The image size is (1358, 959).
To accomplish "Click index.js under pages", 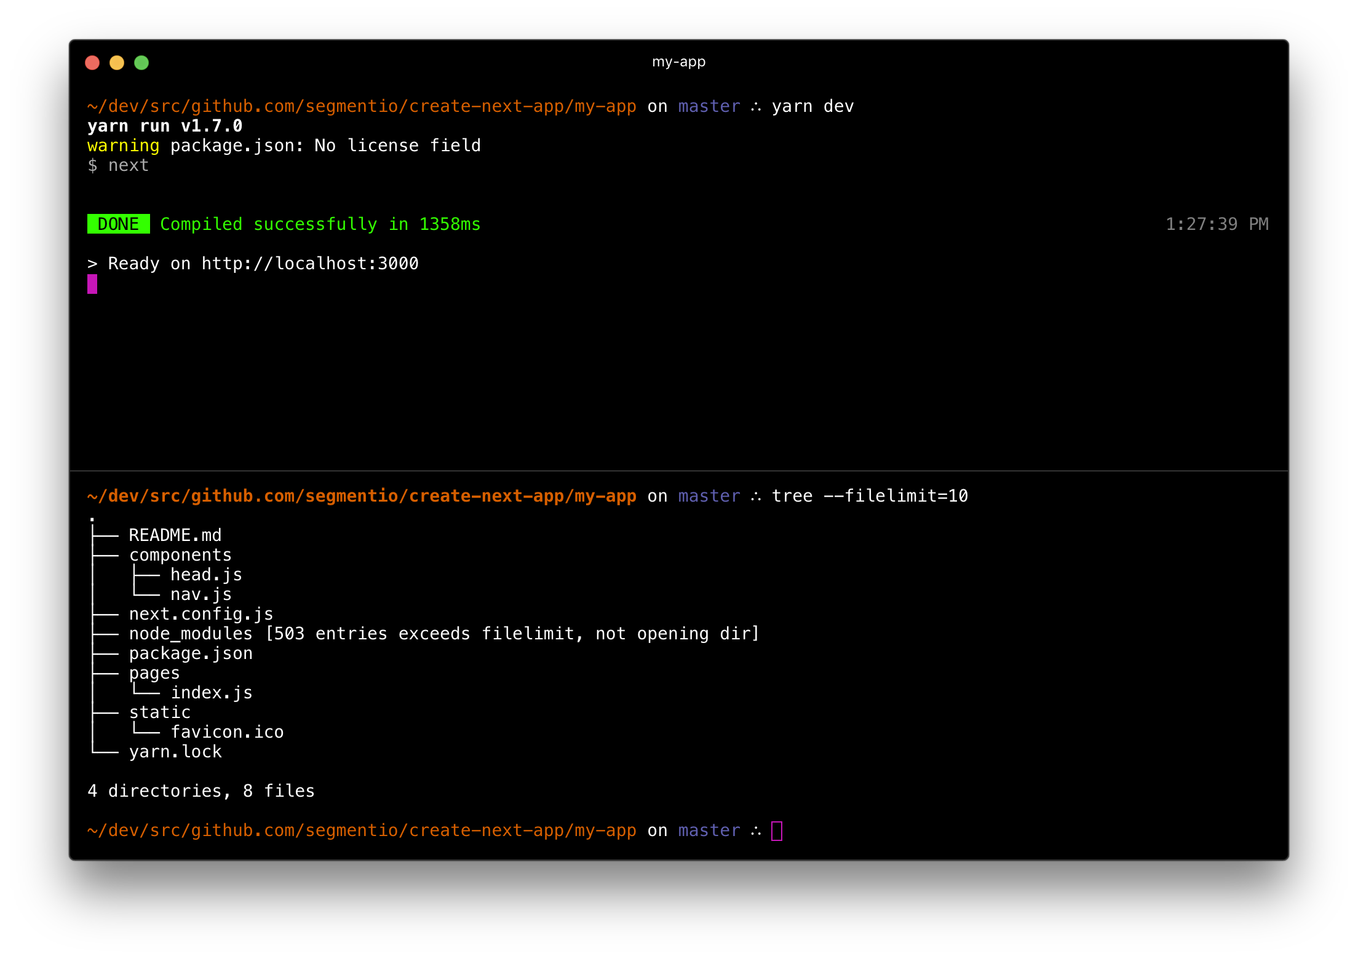I will click(x=212, y=693).
